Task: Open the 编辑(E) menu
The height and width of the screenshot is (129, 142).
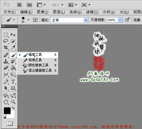Action: [26, 12]
